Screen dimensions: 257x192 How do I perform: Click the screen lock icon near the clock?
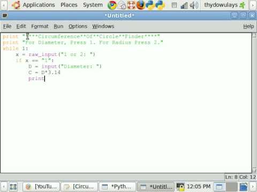click(180, 187)
